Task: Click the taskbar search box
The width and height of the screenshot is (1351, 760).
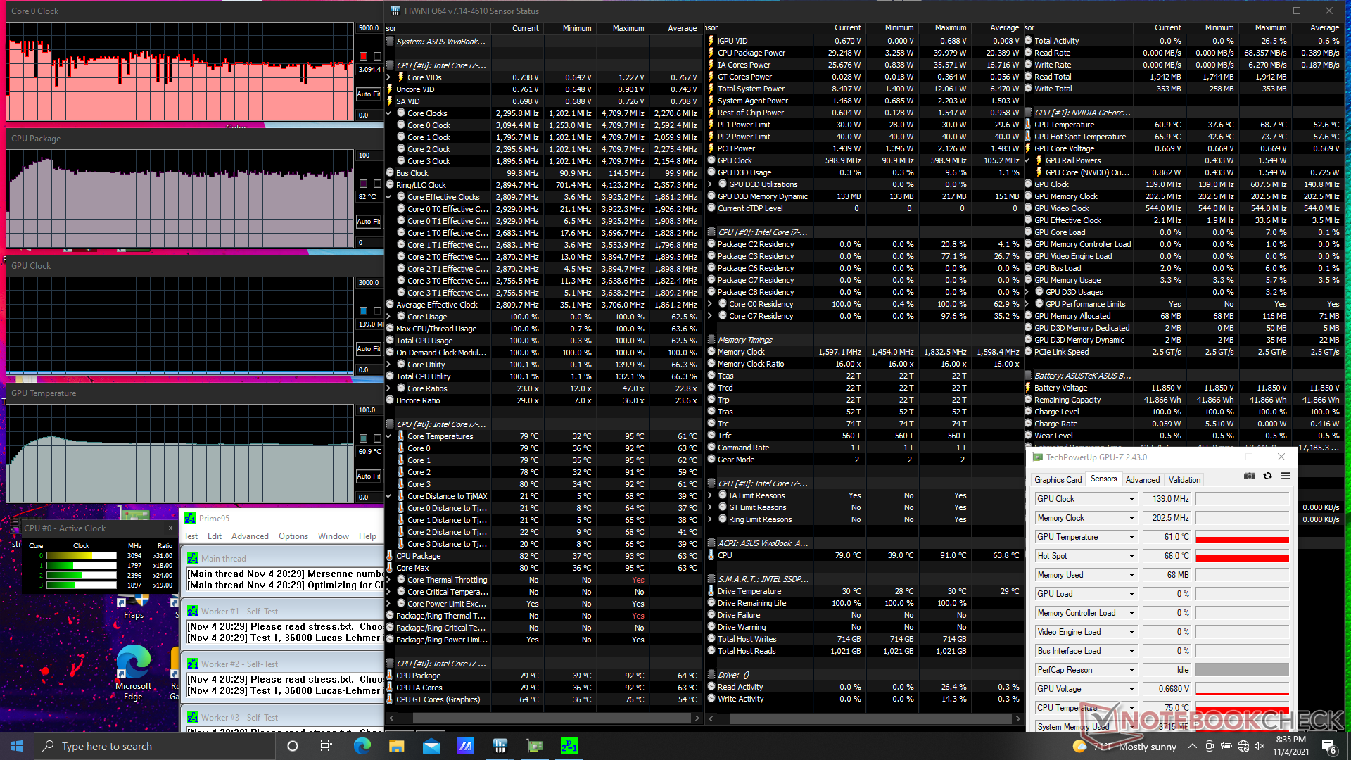Action: (x=155, y=746)
